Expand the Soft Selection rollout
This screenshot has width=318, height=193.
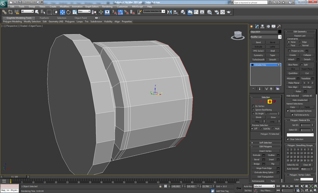tap(265, 143)
